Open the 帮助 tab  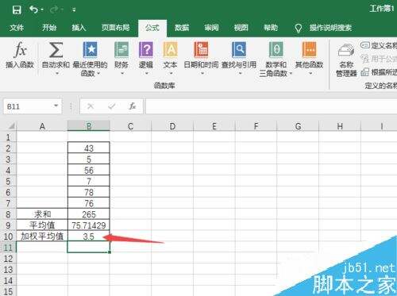271,28
